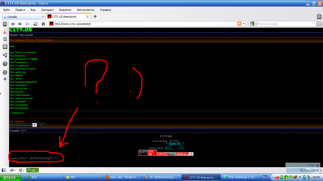323x181 pixels.
Task: Open the closed tabs trash icon
Action: (x=319, y=17)
